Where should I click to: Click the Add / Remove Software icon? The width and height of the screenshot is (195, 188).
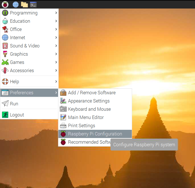[63, 93]
